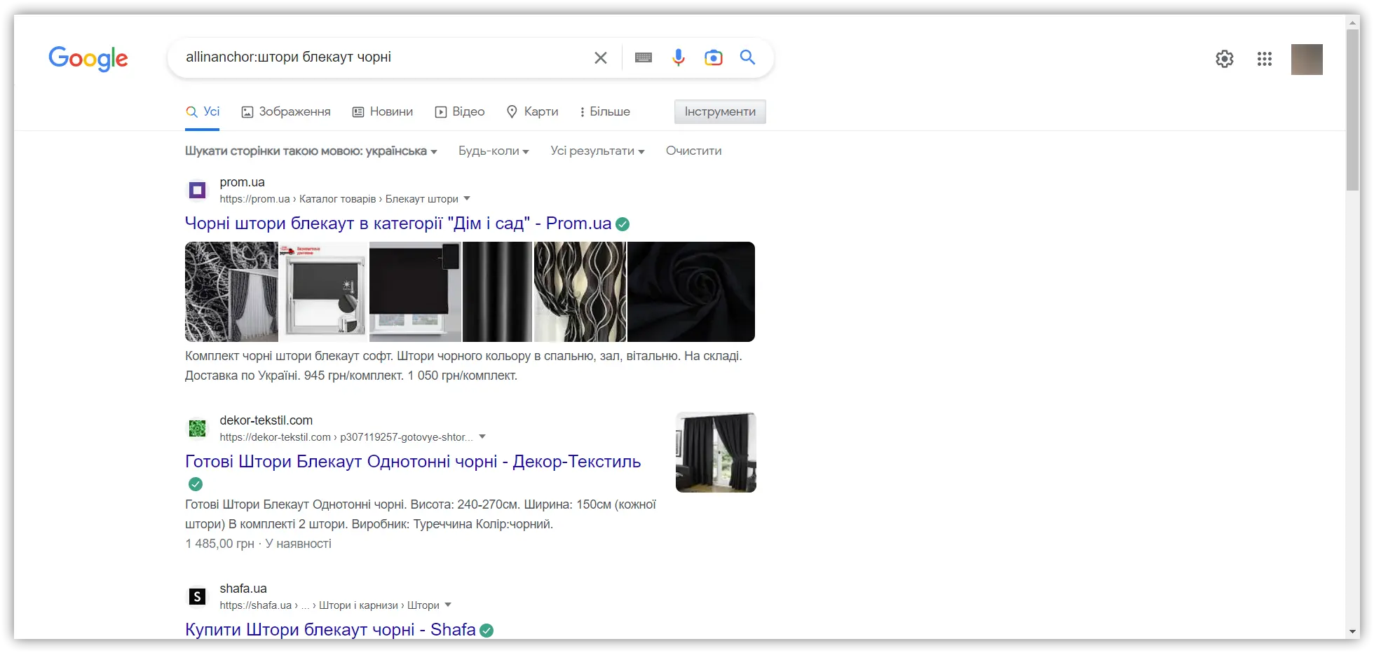Switch to the Відео tab
Screen dimensions: 1374x653
[x=460, y=111]
